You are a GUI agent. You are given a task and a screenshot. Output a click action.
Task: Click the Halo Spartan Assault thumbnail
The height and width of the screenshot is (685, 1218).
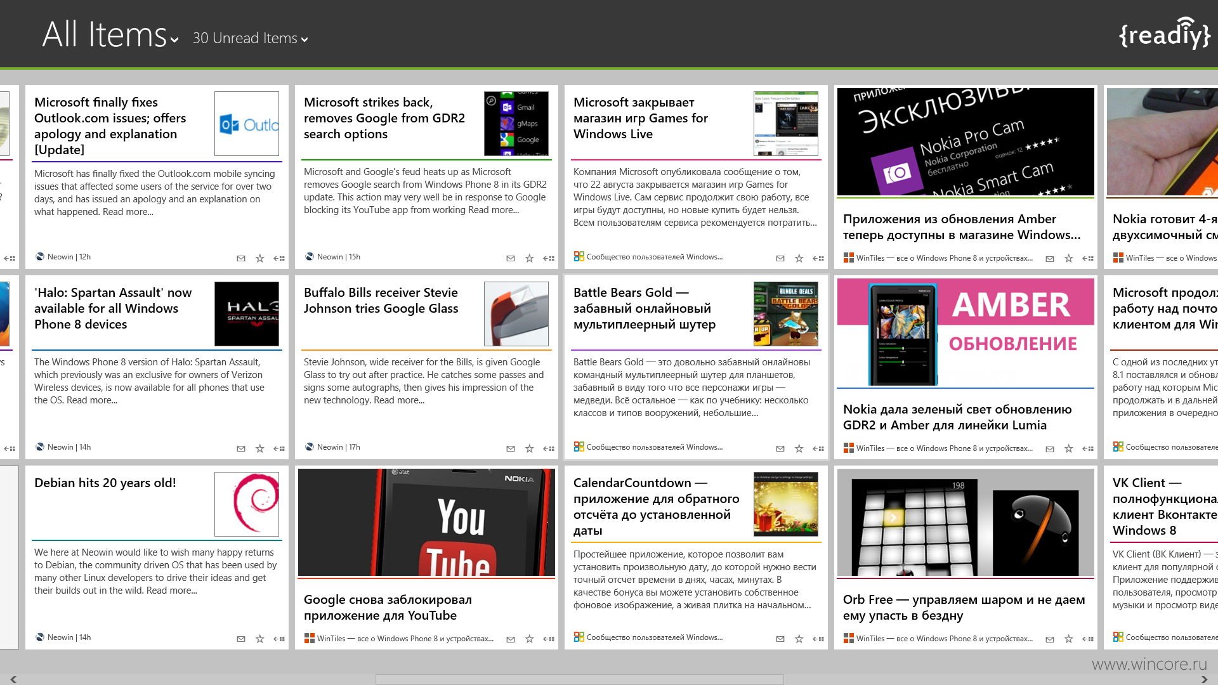click(247, 314)
